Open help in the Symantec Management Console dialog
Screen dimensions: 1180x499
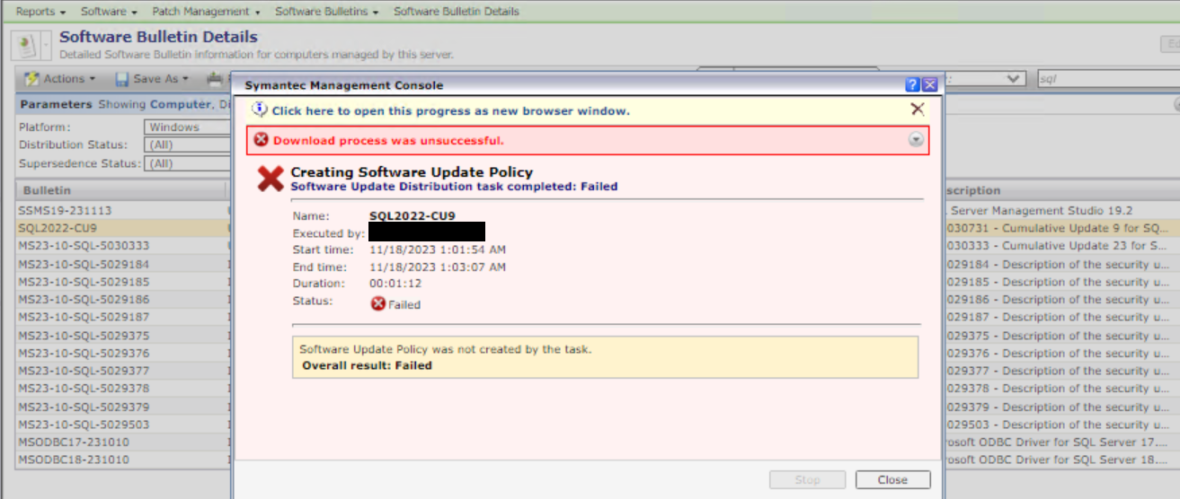(912, 84)
